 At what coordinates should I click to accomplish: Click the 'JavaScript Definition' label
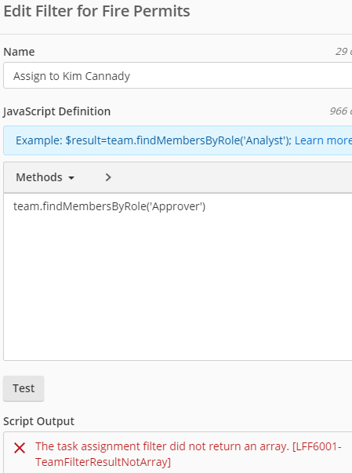pyautogui.click(x=57, y=111)
